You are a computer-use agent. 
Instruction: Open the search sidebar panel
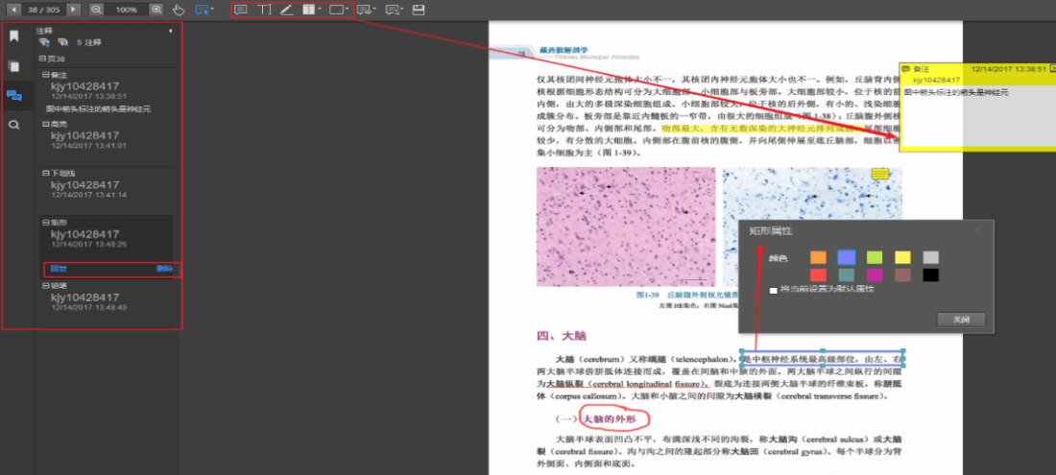[13, 125]
